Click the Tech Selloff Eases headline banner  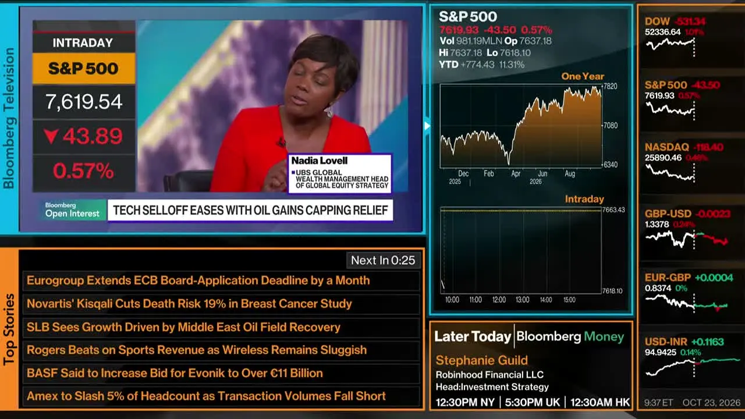pyautogui.click(x=250, y=211)
